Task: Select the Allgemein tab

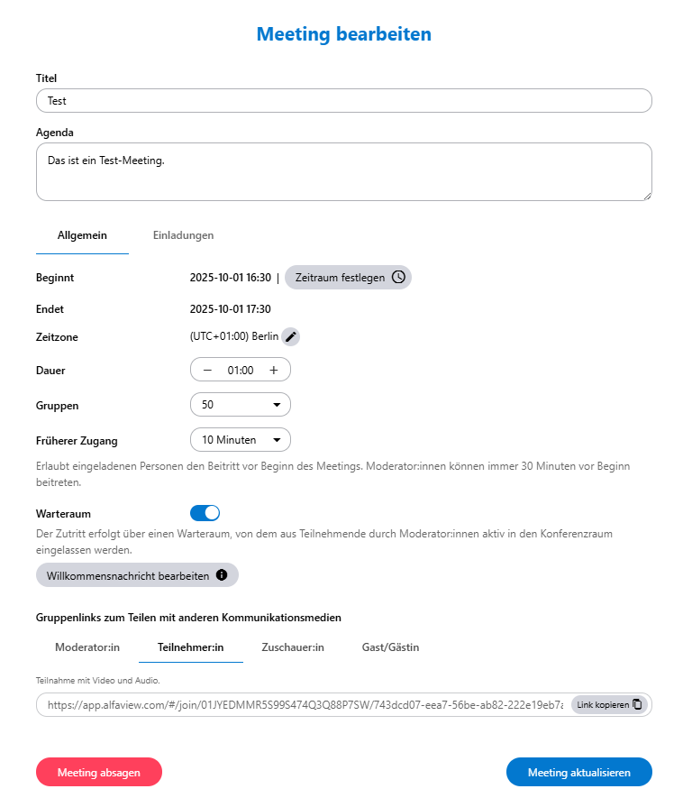Action: (82, 235)
